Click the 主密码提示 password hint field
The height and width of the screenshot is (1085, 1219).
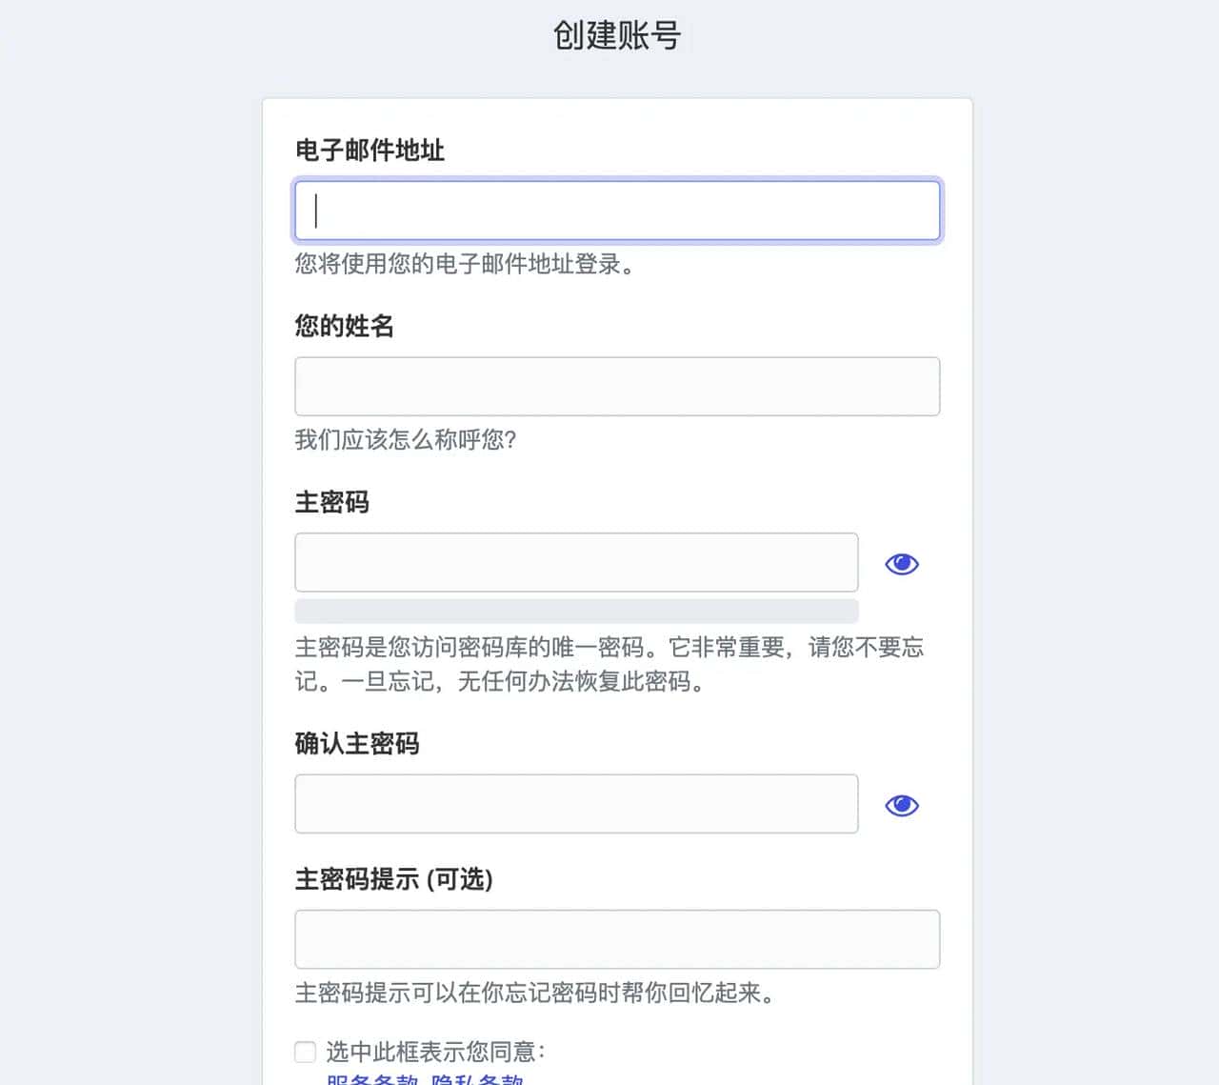617,939
